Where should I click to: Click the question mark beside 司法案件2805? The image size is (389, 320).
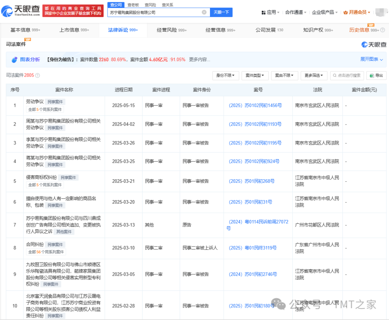pyautogui.click(x=37, y=75)
